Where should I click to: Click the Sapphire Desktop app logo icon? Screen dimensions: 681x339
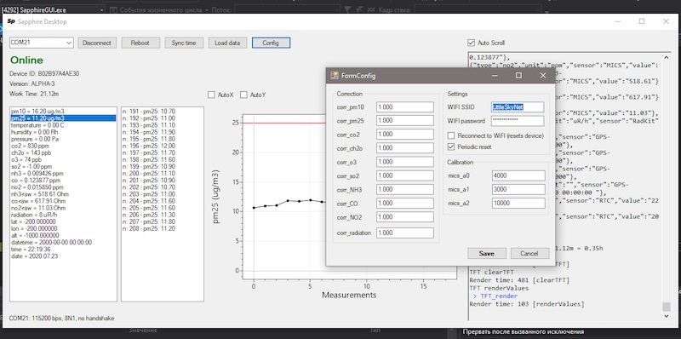coord(11,21)
